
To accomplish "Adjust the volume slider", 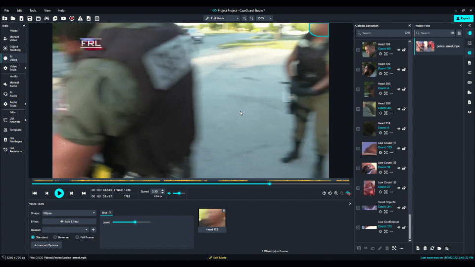I will coord(179,193).
